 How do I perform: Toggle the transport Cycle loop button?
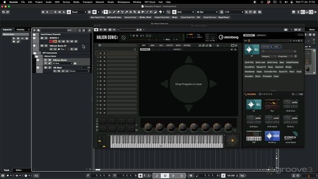coord(157,176)
